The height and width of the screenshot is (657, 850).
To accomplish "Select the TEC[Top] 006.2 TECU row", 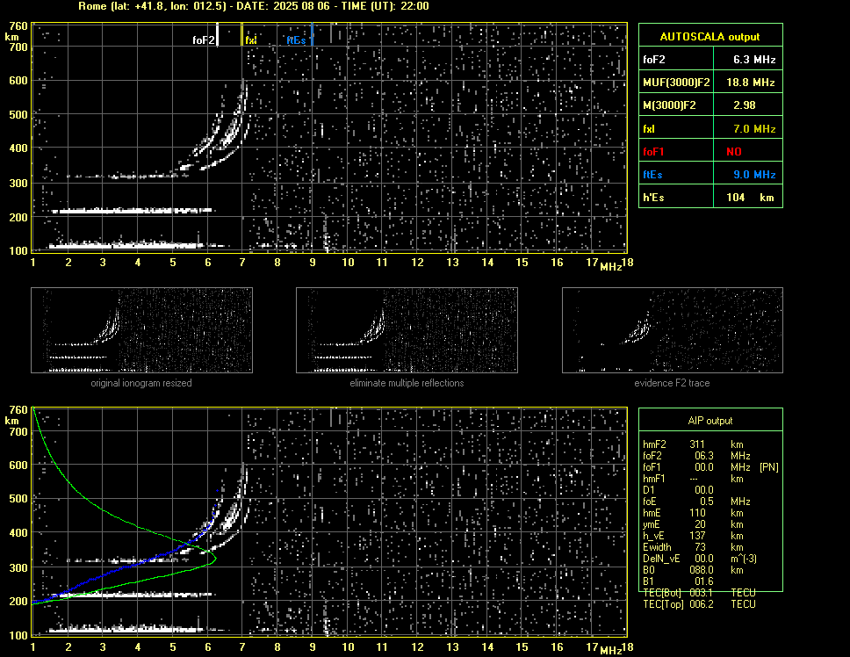I will pyautogui.click(x=699, y=604).
